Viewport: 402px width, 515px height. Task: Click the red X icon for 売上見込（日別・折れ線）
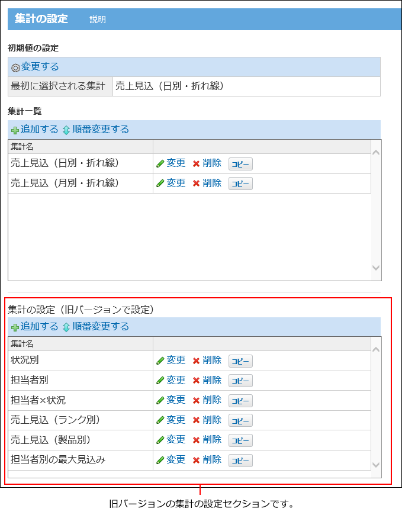click(x=197, y=163)
